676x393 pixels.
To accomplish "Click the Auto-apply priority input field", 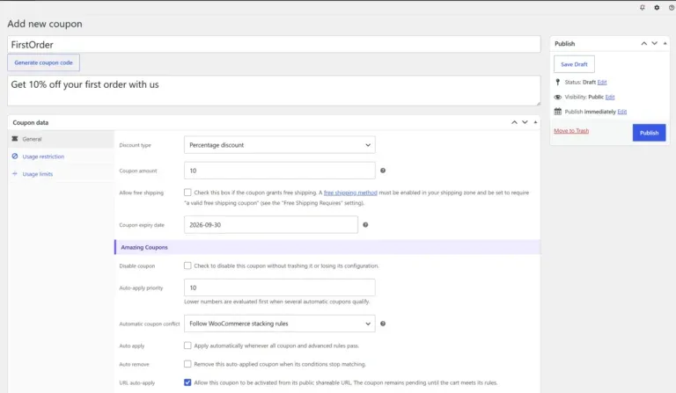I will 279,287.
